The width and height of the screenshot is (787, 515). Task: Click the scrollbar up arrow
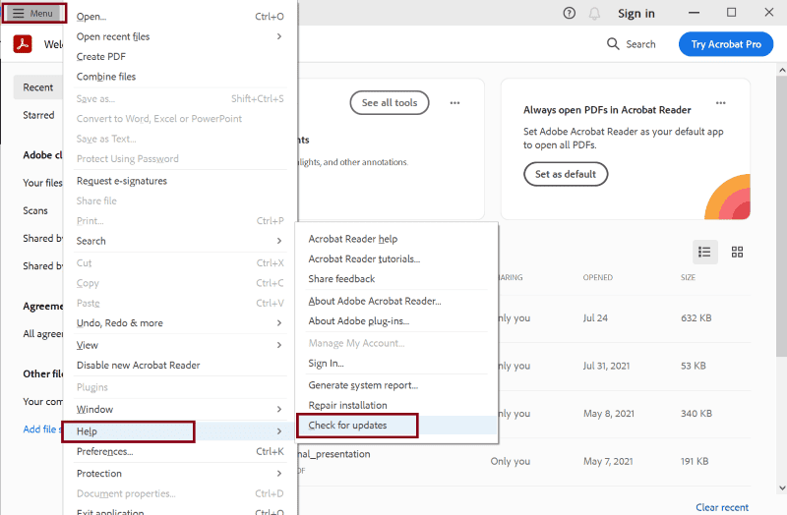(782, 70)
